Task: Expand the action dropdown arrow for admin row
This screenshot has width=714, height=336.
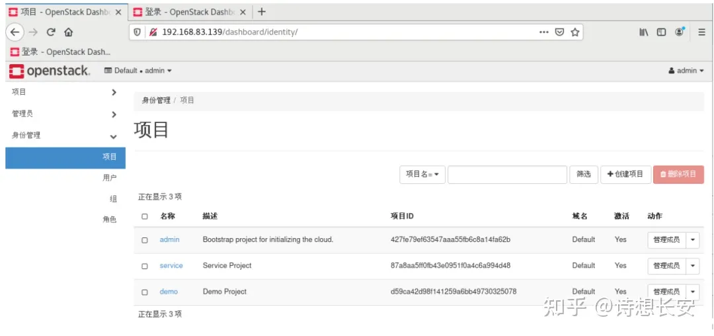Action: (692, 240)
